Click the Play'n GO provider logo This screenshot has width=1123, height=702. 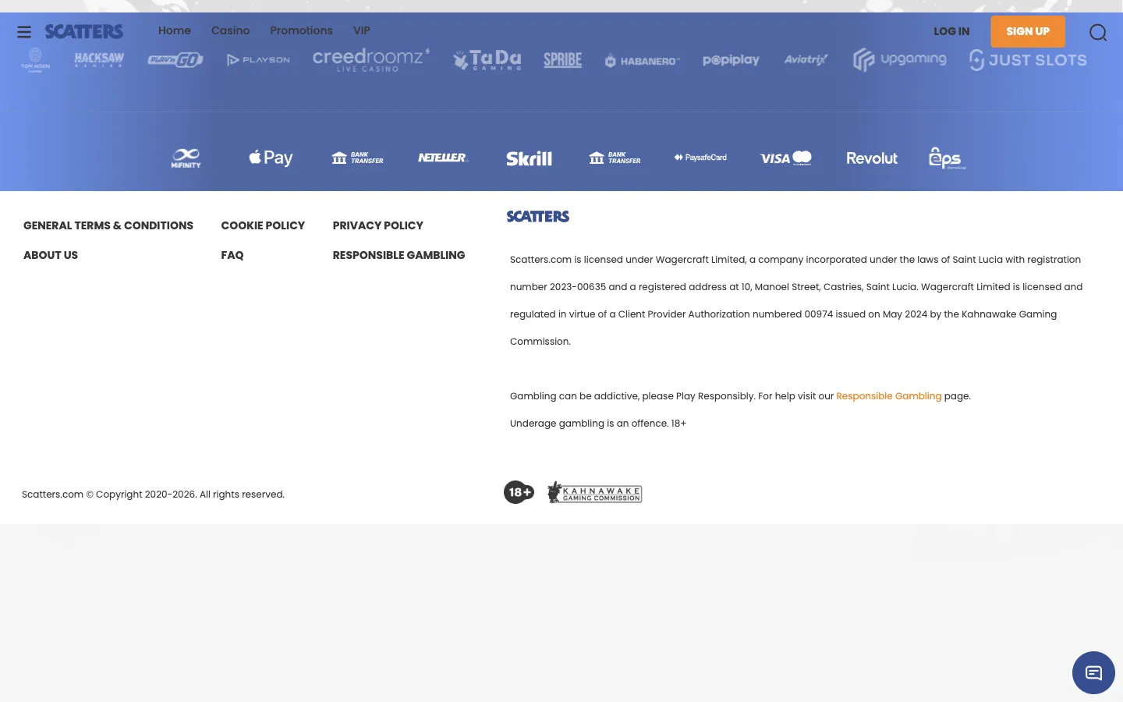(x=175, y=59)
